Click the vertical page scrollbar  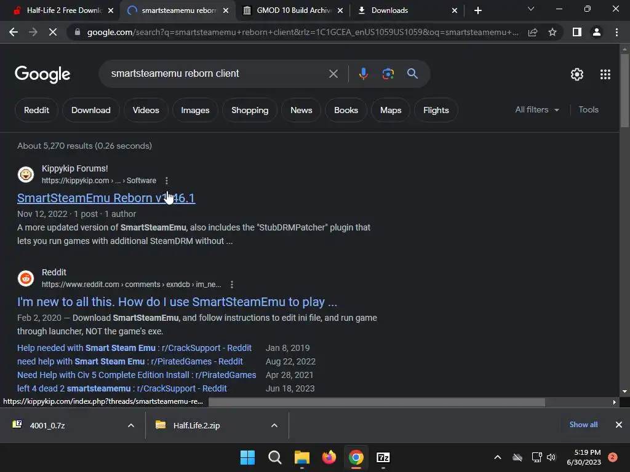click(x=624, y=90)
